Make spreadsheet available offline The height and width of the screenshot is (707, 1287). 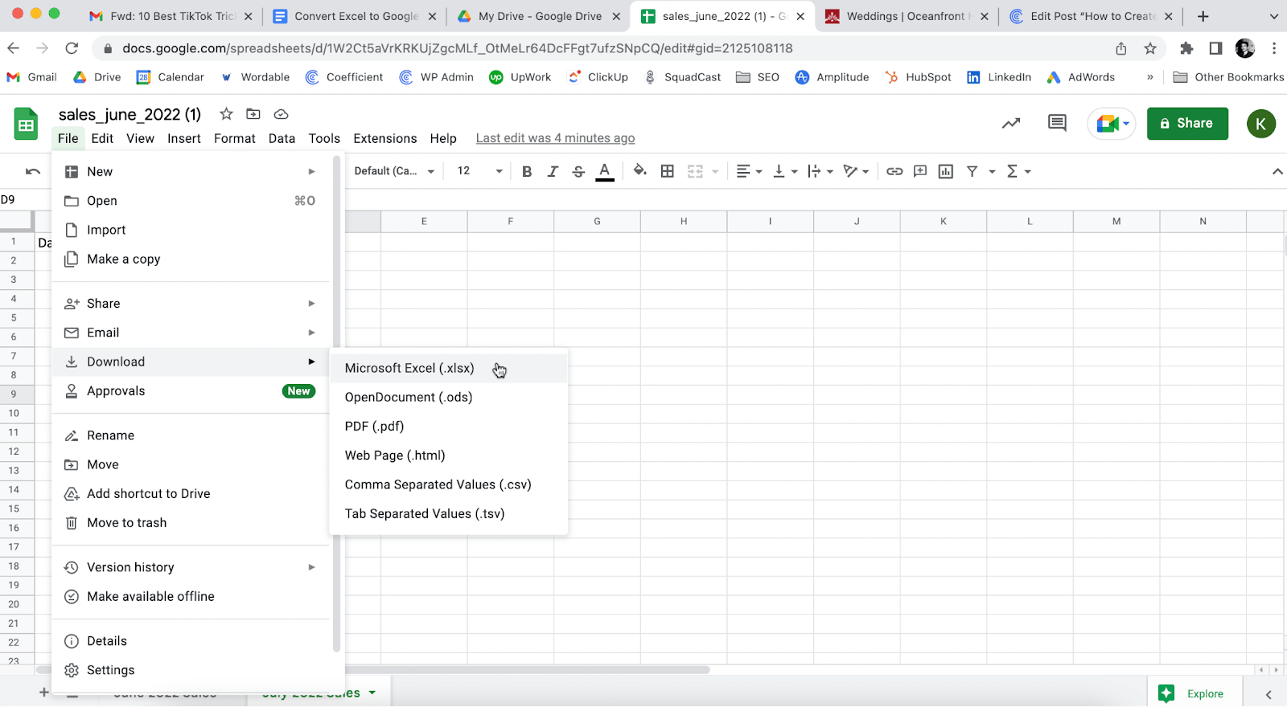[x=150, y=596]
